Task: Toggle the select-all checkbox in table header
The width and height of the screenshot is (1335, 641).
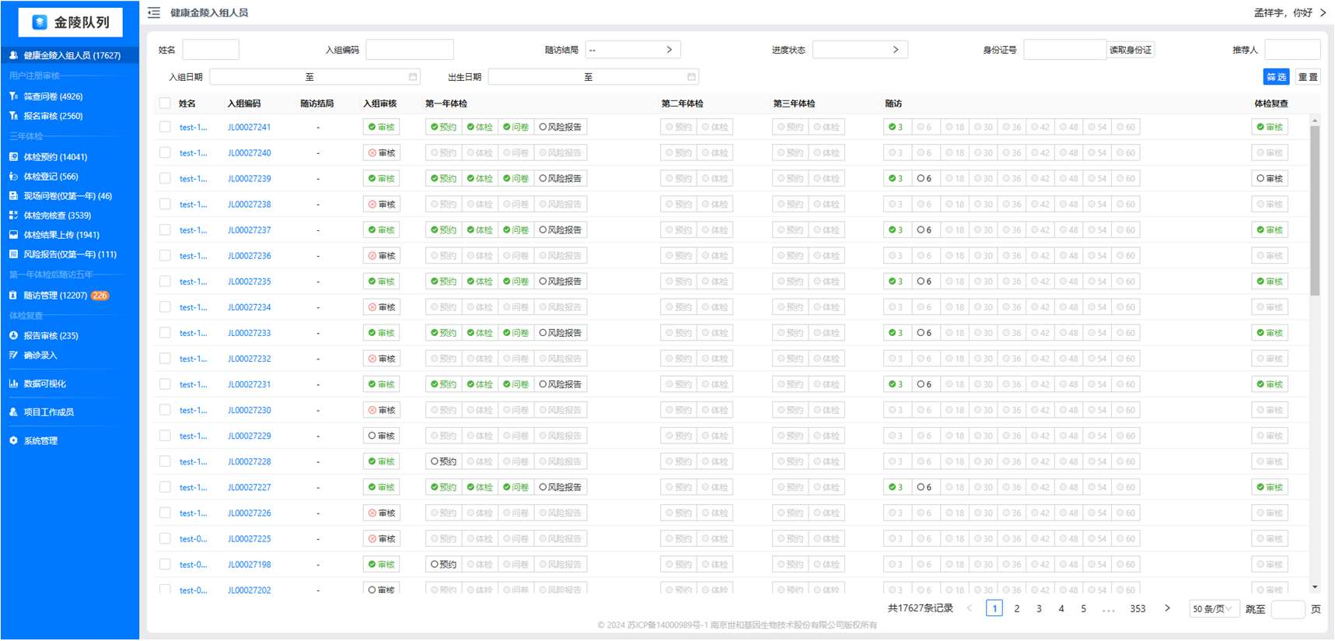Action: pos(165,103)
